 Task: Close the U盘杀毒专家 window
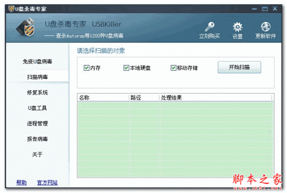[x=275, y=9]
